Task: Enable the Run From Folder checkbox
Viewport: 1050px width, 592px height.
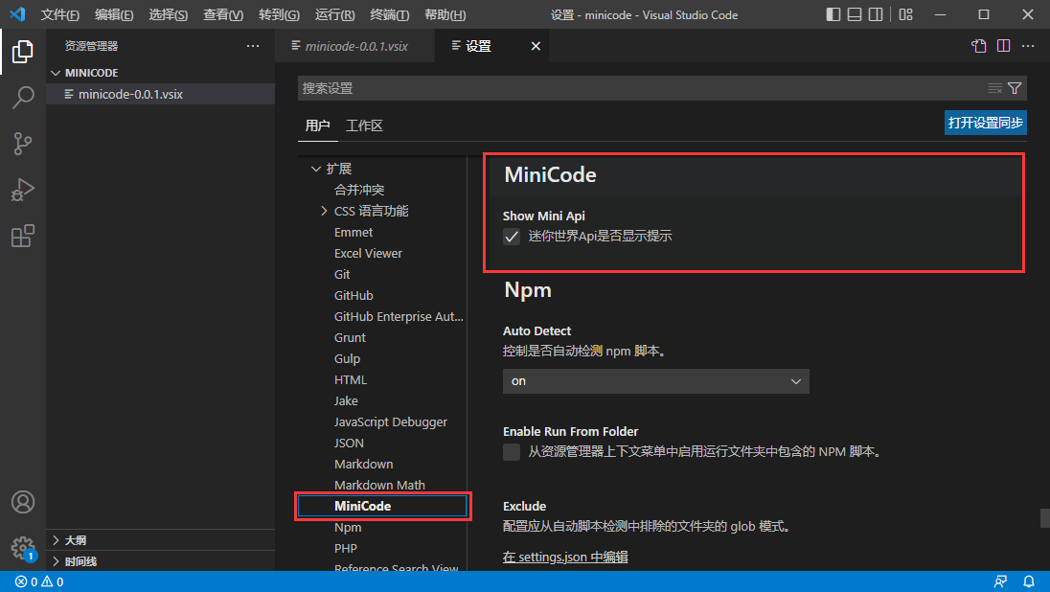Action: [512, 452]
